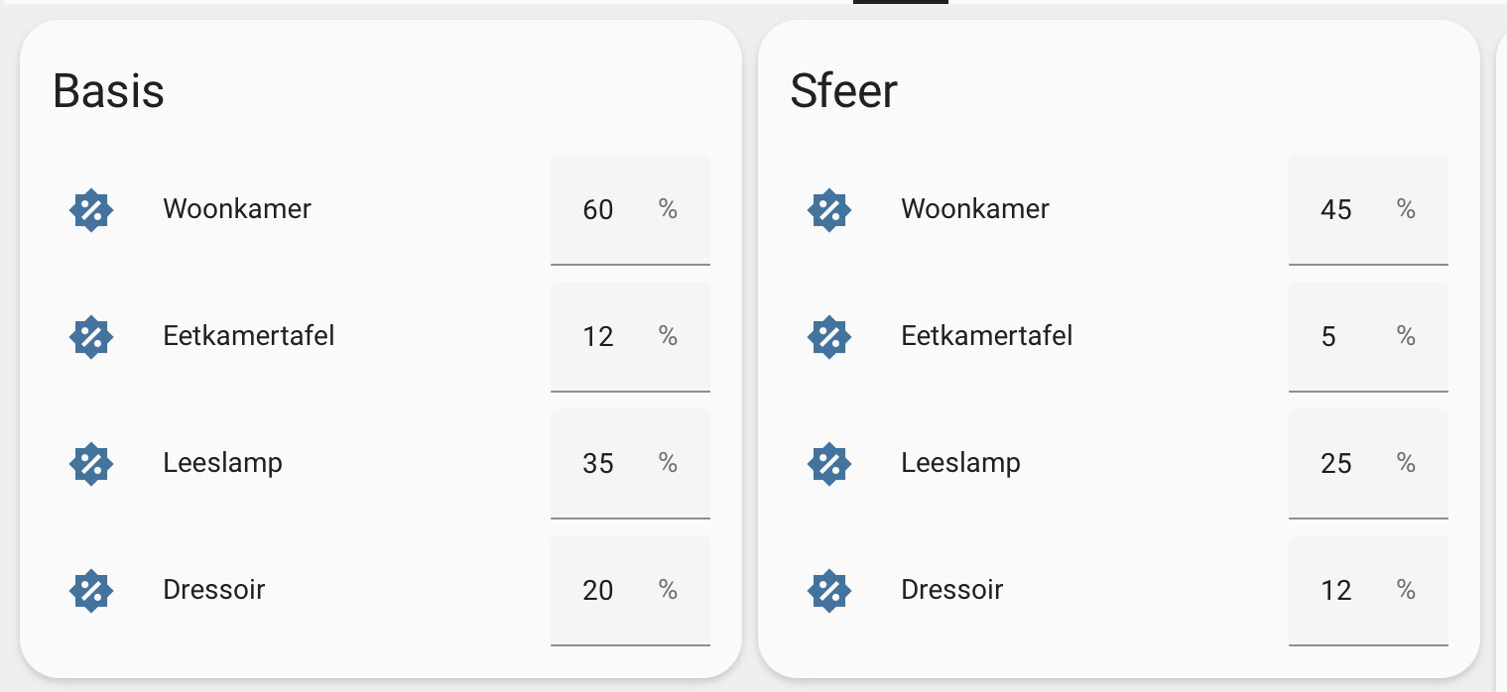Click the Sfeer card title
This screenshot has height=692, width=1507.
point(843,90)
